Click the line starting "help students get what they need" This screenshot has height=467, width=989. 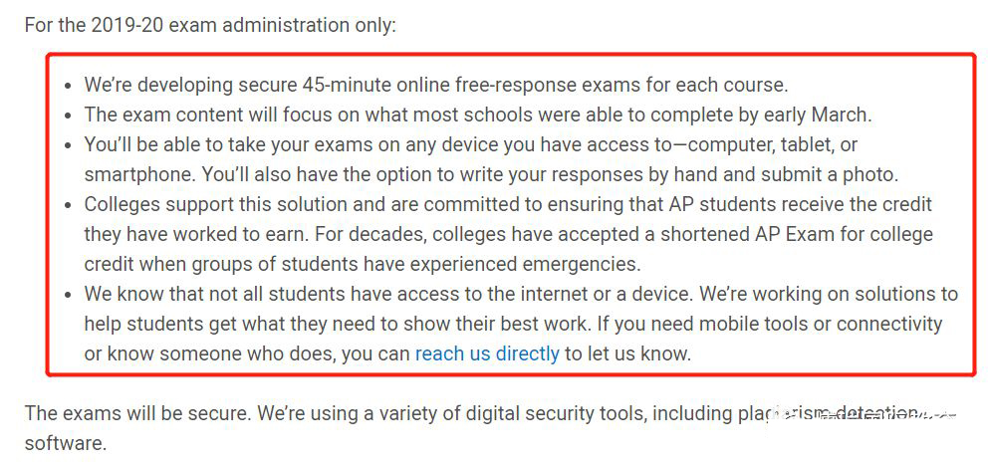(x=513, y=324)
